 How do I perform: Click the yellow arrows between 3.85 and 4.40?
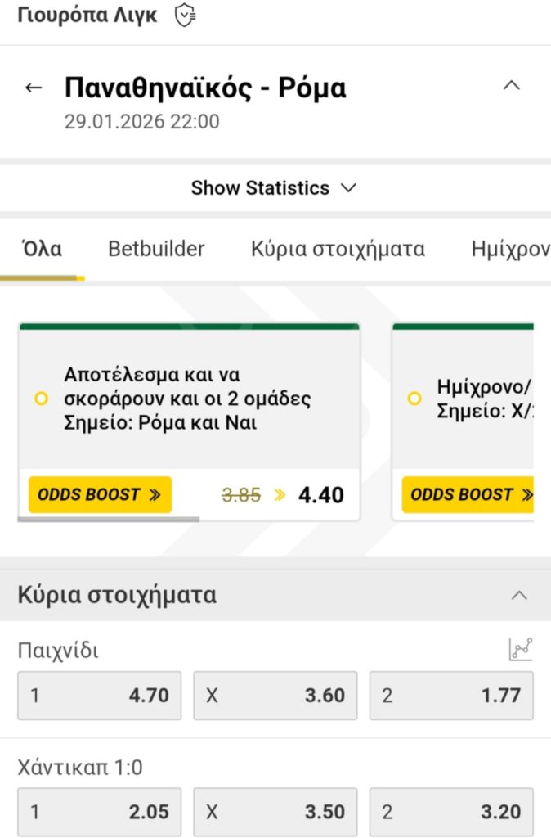tap(279, 494)
